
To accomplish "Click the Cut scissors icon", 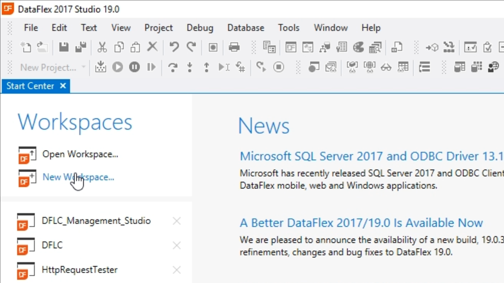I will 102,47.
